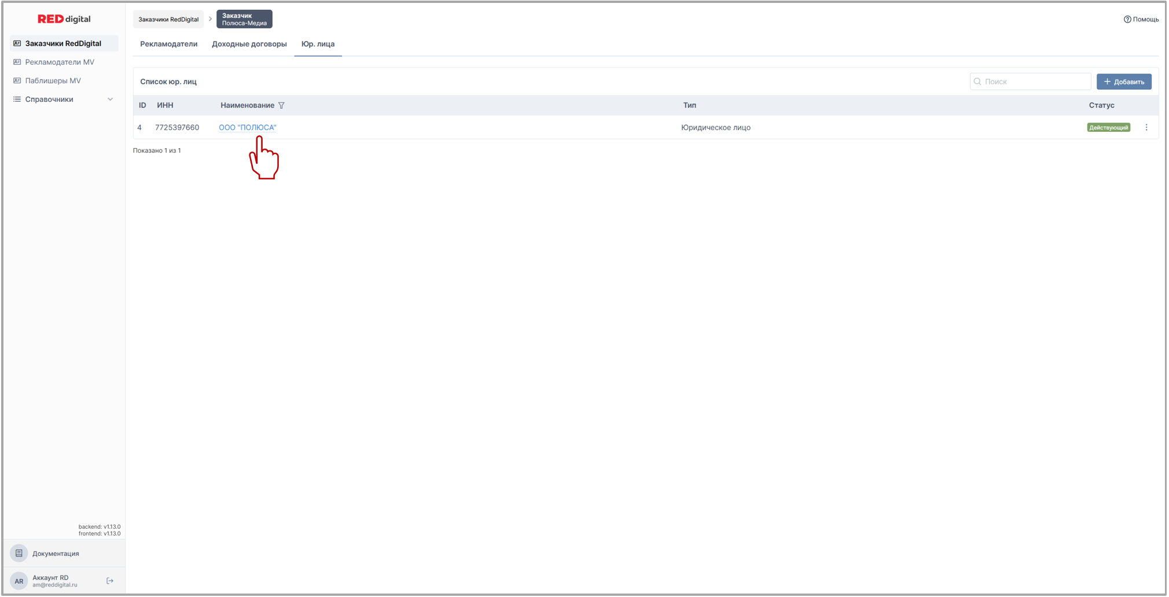
Task: Open Паблишеры MV in sidebar
Action: 53,80
